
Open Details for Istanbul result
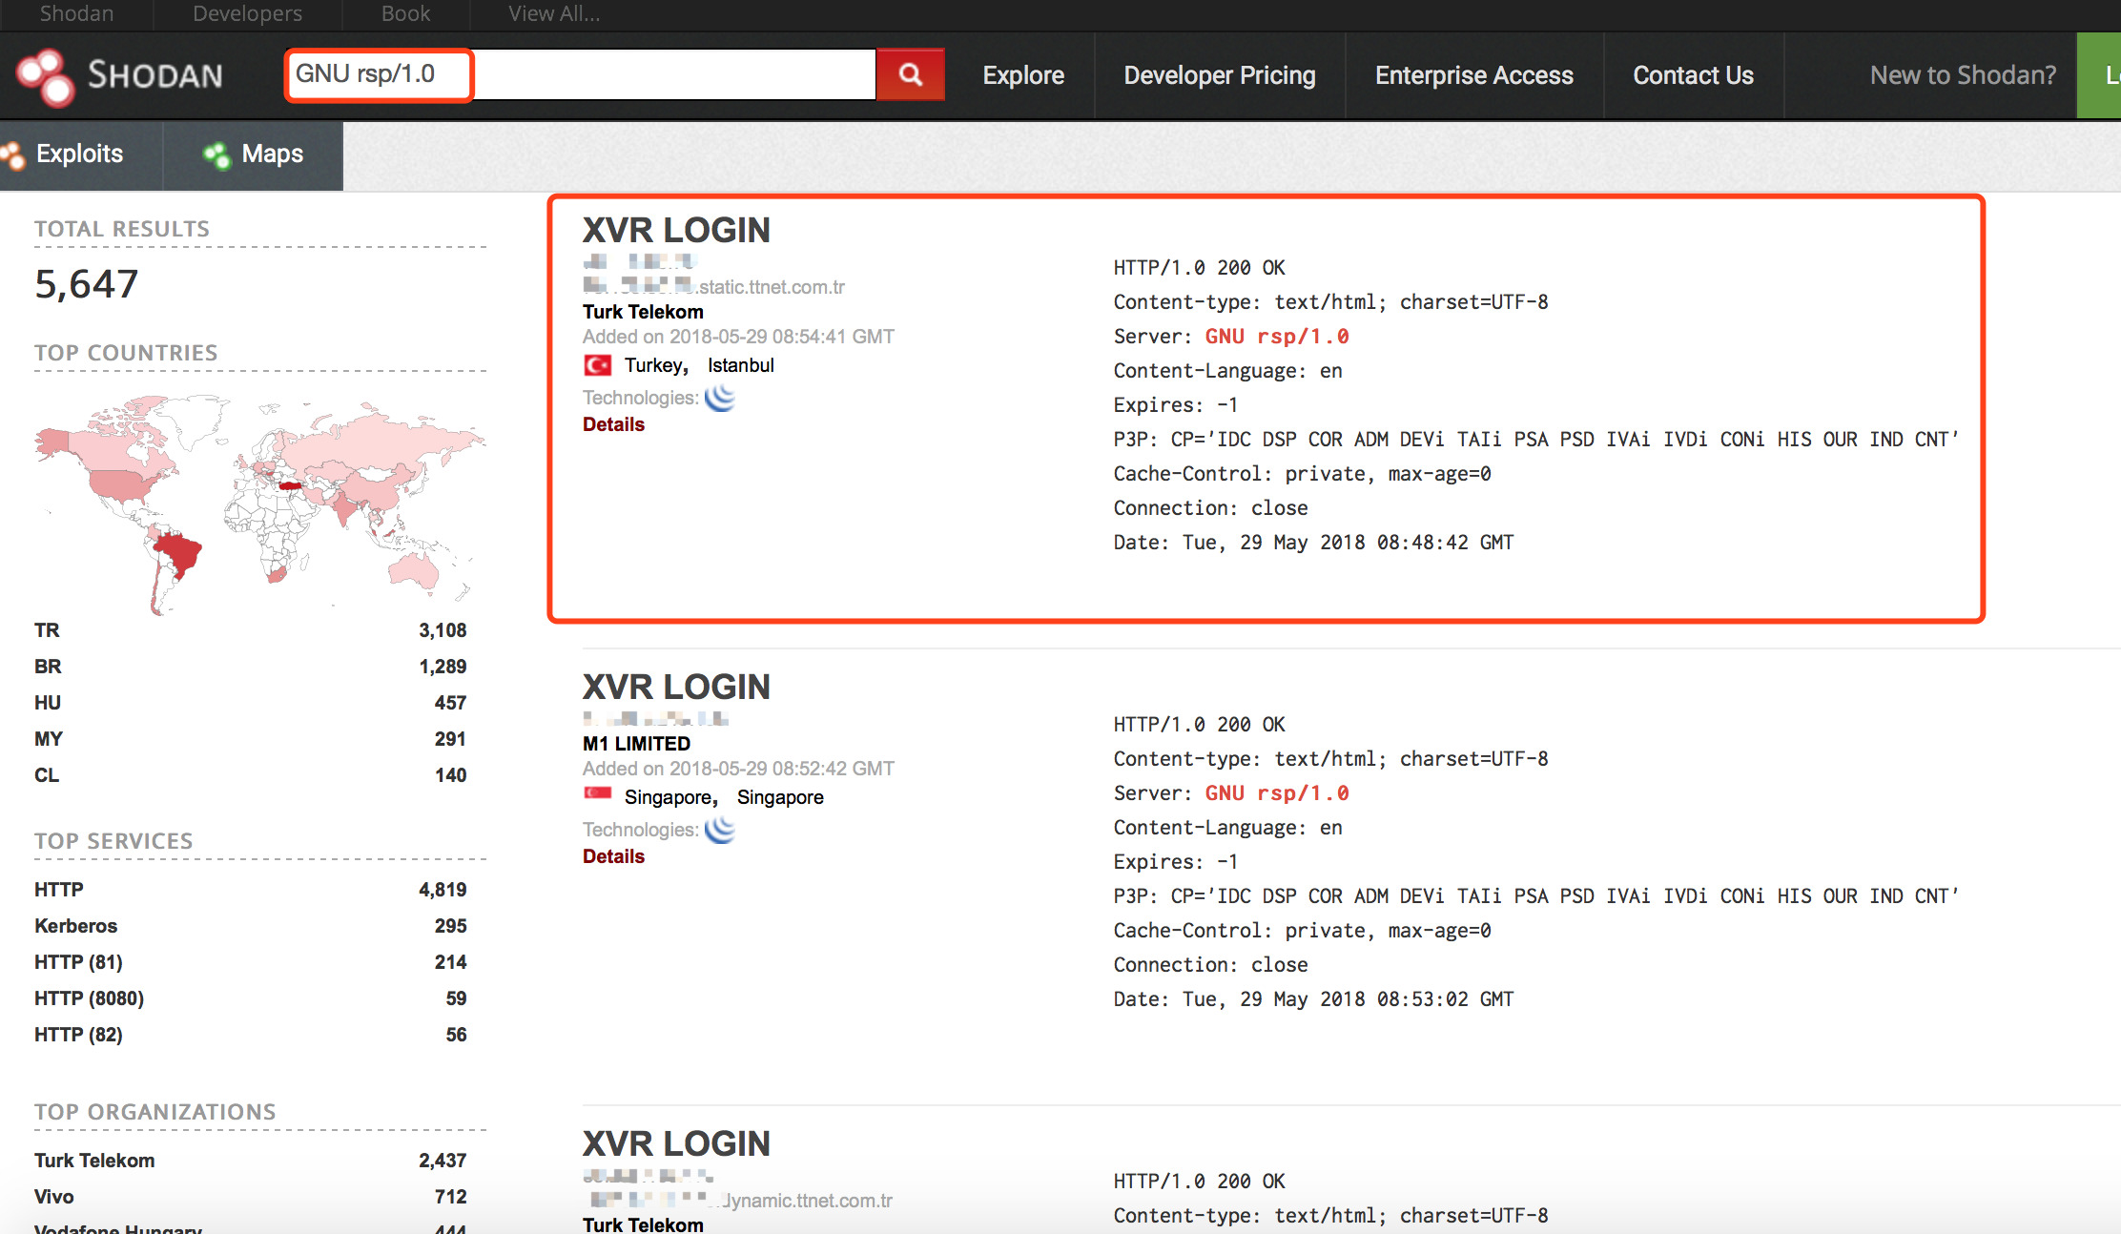click(x=613, y=424)
